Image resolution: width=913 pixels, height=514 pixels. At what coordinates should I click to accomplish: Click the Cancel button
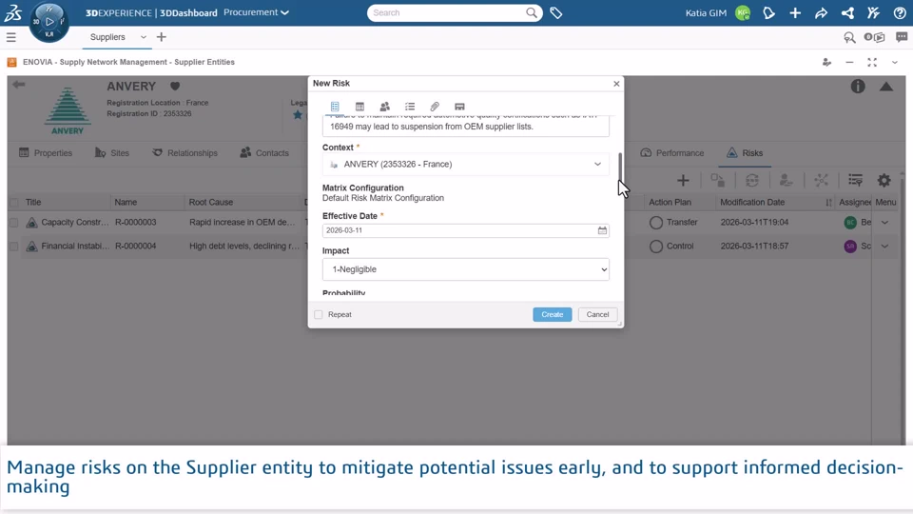(597, 315)
